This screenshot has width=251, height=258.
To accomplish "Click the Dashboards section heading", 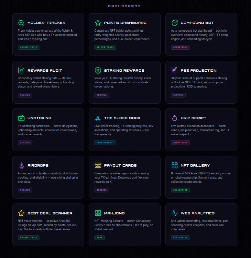I will pos(124,6).
